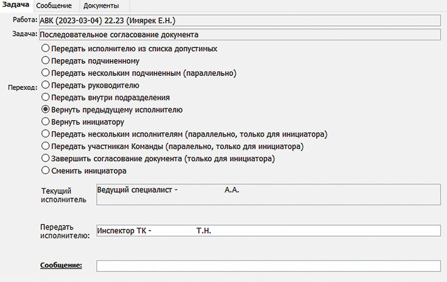The image size is (447, 282).
Task: Click the underlined 'Сообщение:' label
Action: [x=61, y=265]
